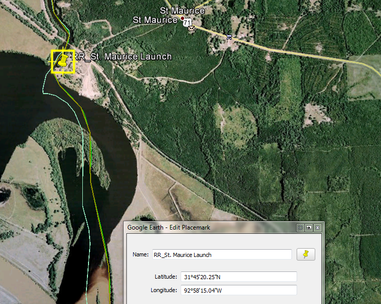
Task: Click the highway 71 road shield
Action: point(186,23)
